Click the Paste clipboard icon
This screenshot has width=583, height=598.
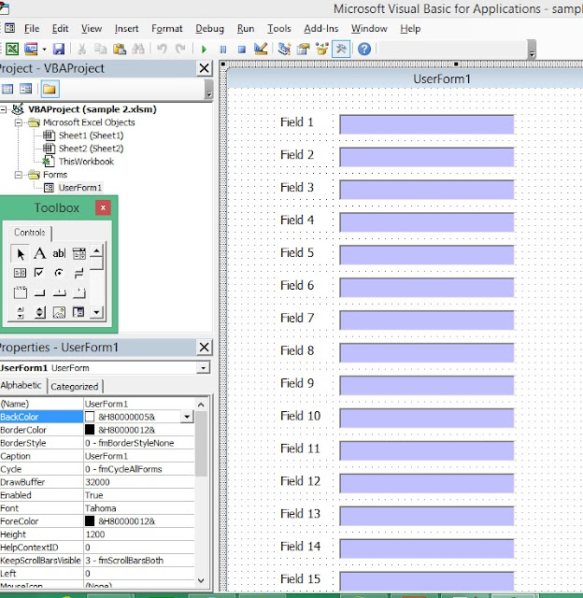(x=120, y=49)
